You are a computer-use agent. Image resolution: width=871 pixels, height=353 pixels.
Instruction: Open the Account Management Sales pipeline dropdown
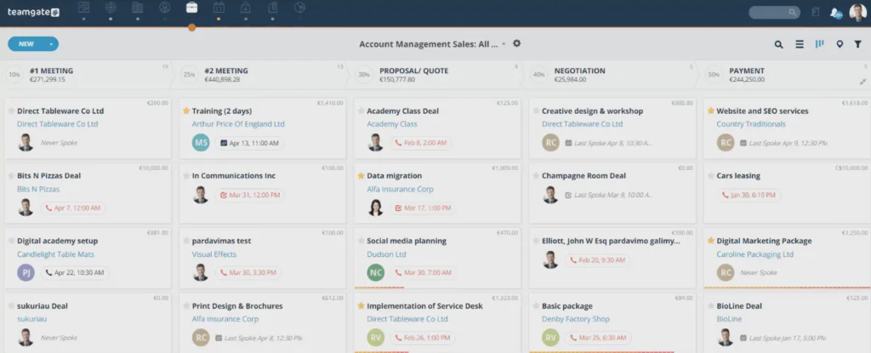[x=504, y=44]
